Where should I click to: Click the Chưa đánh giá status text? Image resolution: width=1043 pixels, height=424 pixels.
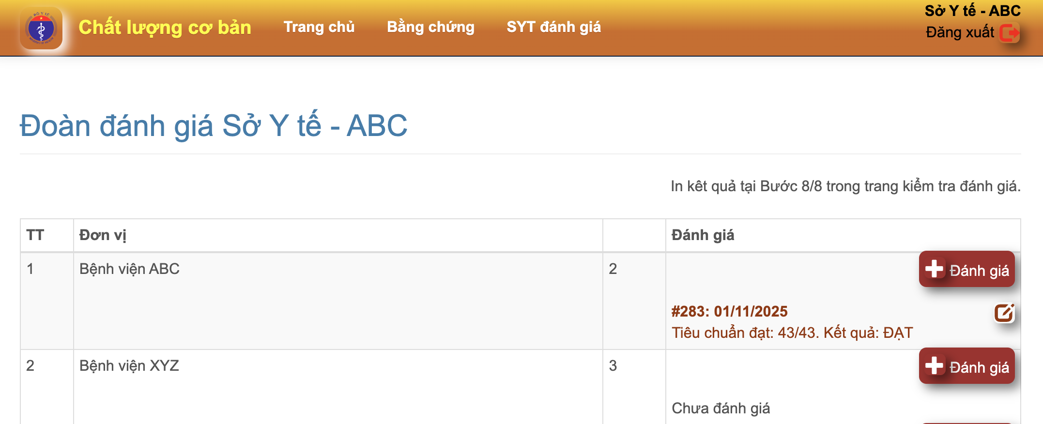[x=721, y=409]
